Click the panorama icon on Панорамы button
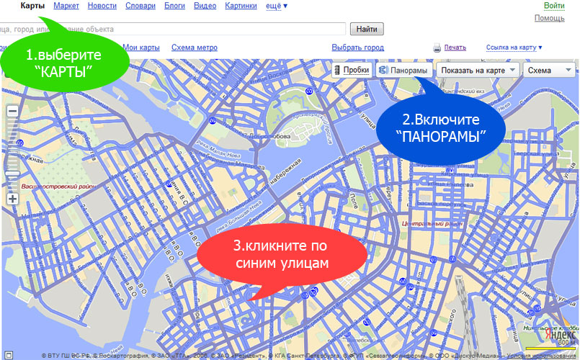This screenshot has width=580, height=360. [x=383, y=70]
